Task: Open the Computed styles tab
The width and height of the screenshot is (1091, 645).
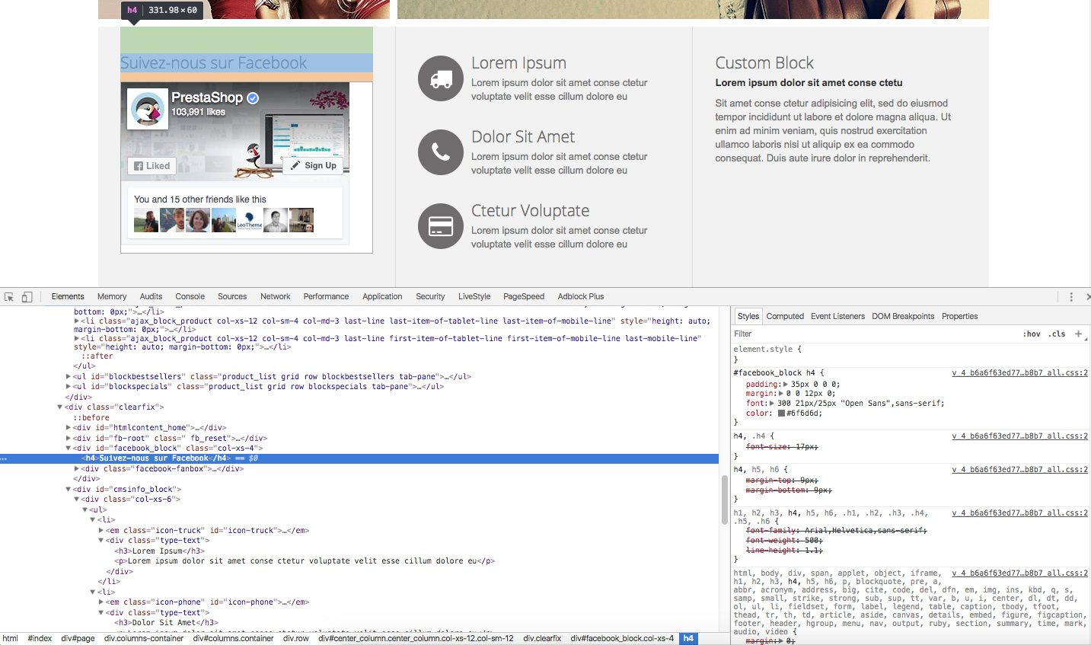Action: pyautogui.click(x=785, y=317)
